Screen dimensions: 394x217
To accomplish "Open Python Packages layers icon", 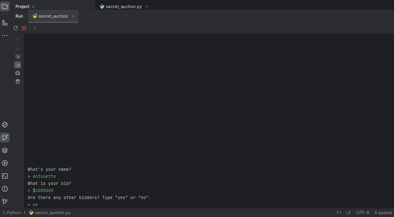I will 5,150.
